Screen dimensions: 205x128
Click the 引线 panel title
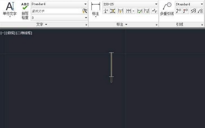[x=180, y=24]
